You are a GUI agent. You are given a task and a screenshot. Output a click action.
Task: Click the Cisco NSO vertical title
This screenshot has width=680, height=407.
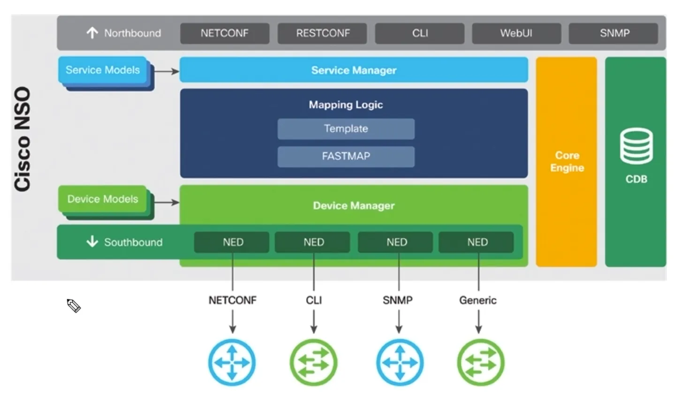[x=23, y=139]
